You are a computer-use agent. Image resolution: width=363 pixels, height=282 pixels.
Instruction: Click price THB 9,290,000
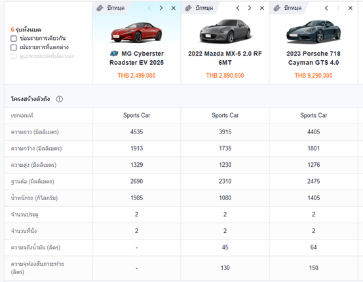pyautogui.click(x=313, y=76)
